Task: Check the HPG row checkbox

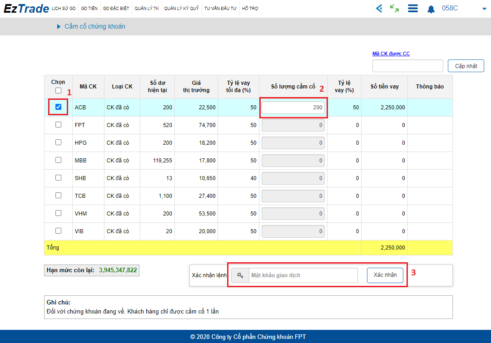Action: coord(58,142)
